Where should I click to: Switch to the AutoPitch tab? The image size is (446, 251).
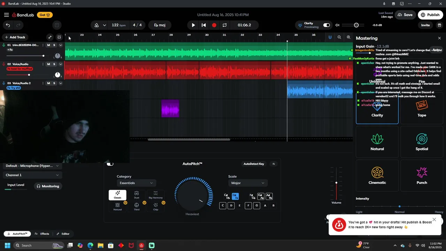click(17, 234)
